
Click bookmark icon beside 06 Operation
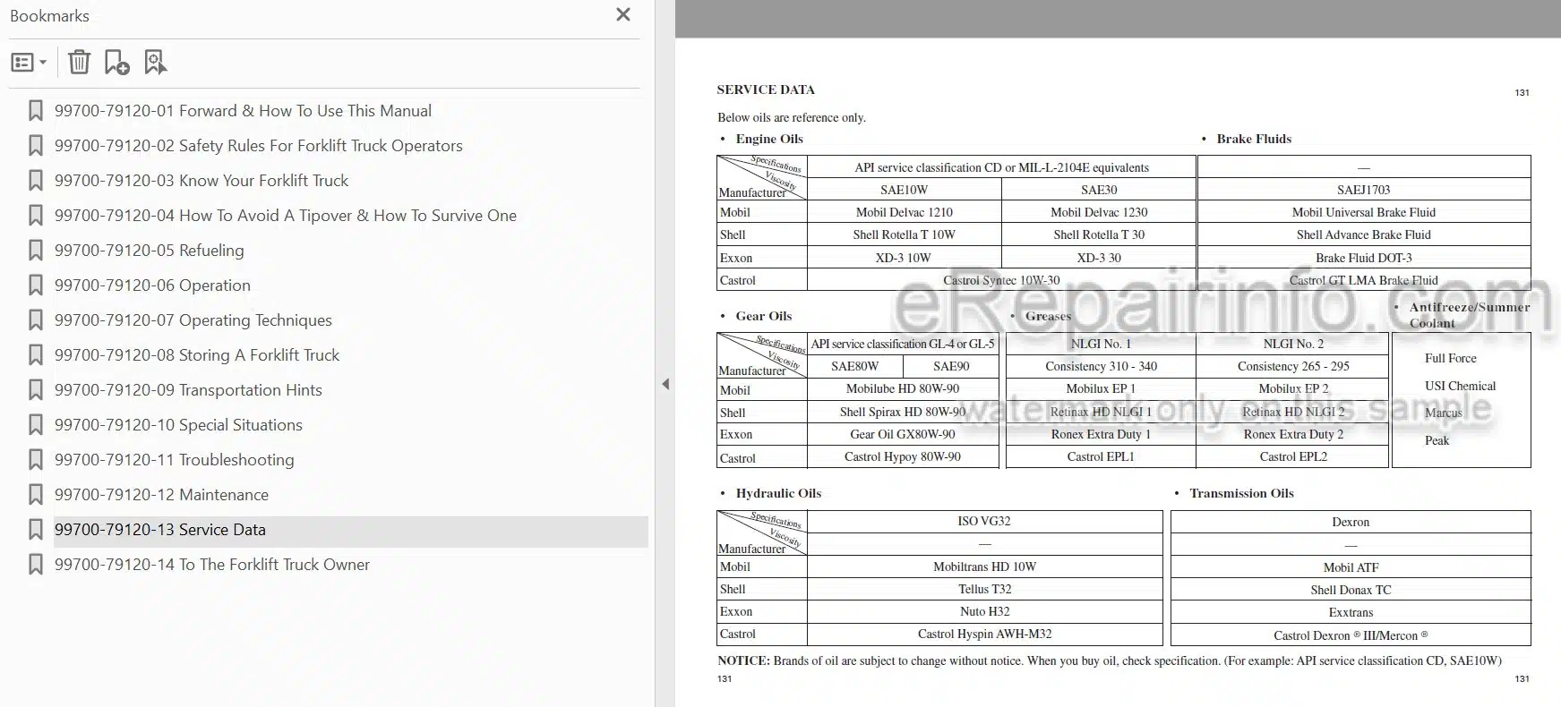(x=36, y=285)
